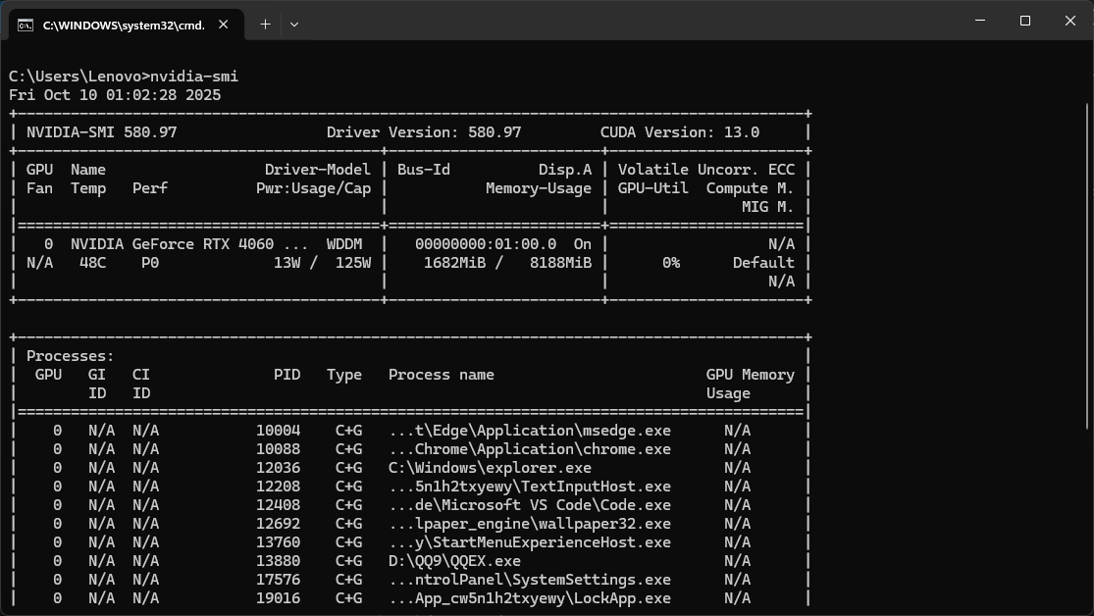Click the WDDM driver model value
This screenshot has height=616, width=1094.
(344, 244)
